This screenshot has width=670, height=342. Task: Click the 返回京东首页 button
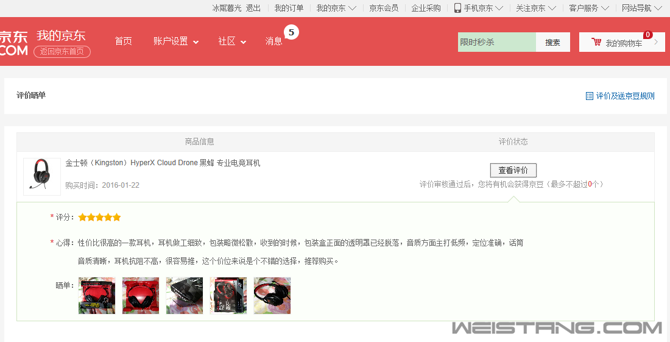[x=62, y=52]
